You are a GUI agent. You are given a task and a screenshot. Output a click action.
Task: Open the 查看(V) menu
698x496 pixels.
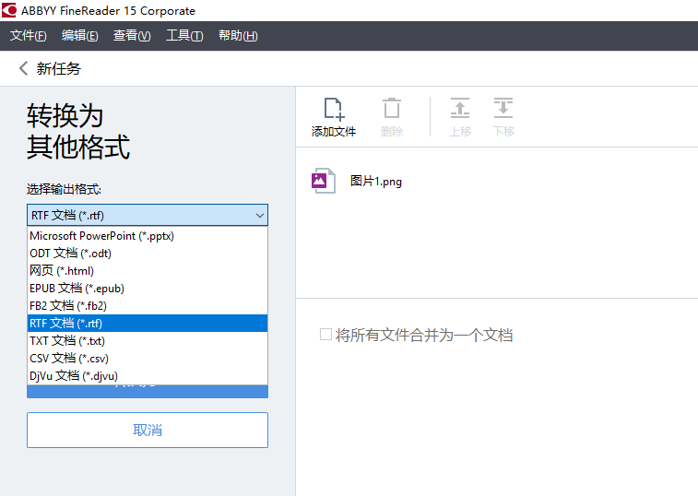(x=132, y=36)
